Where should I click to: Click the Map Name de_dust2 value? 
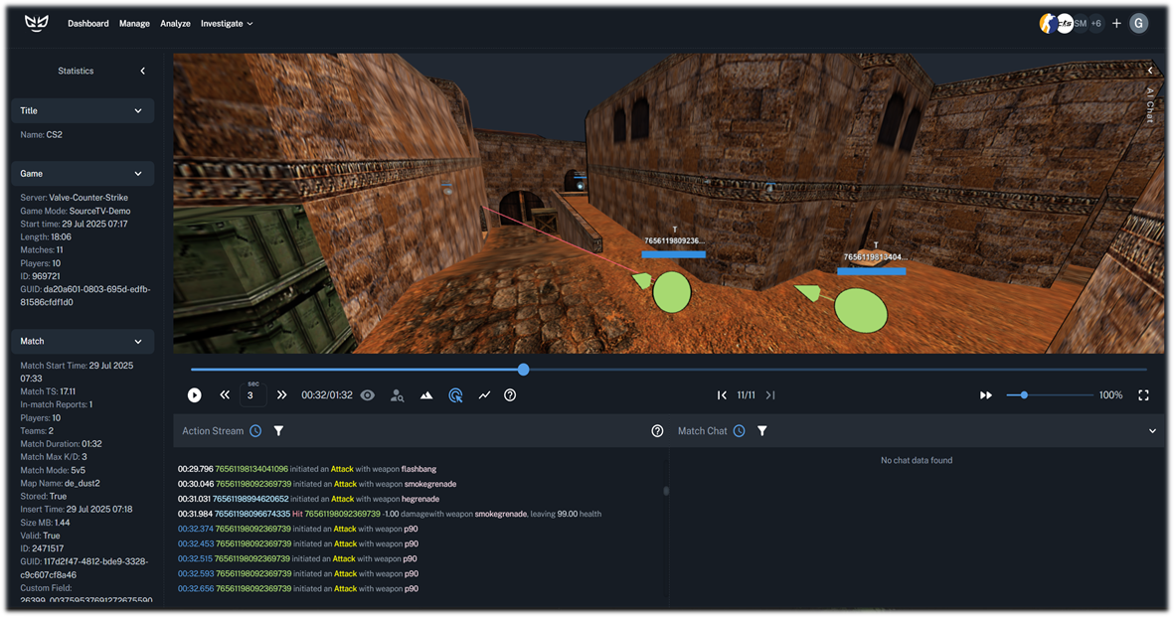83,484
